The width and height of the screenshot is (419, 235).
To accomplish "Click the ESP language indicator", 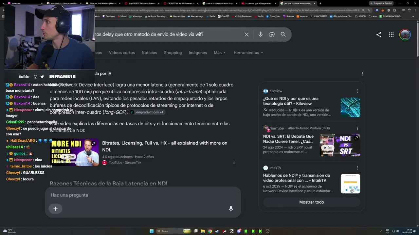I will coord(388,231).
